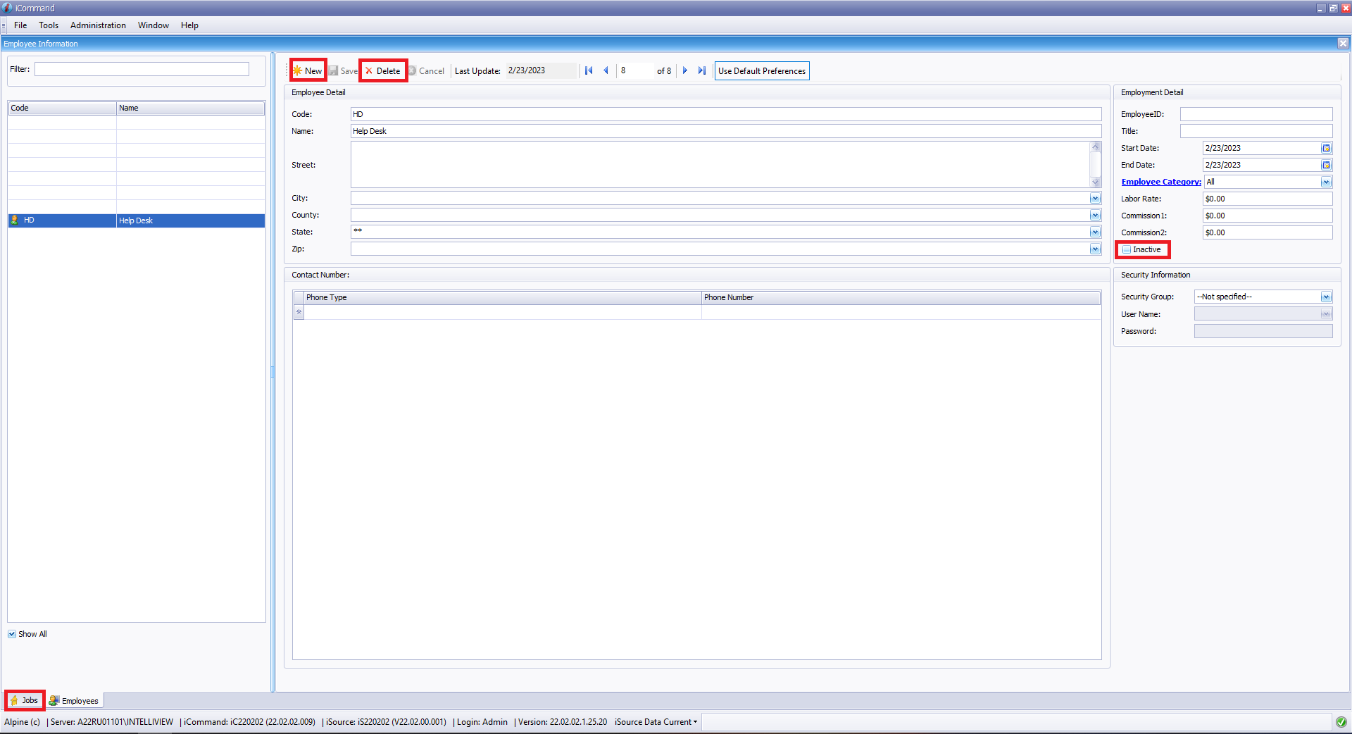
Task: Click Use Default Preferences button
Action: click(x=761, y=70)
